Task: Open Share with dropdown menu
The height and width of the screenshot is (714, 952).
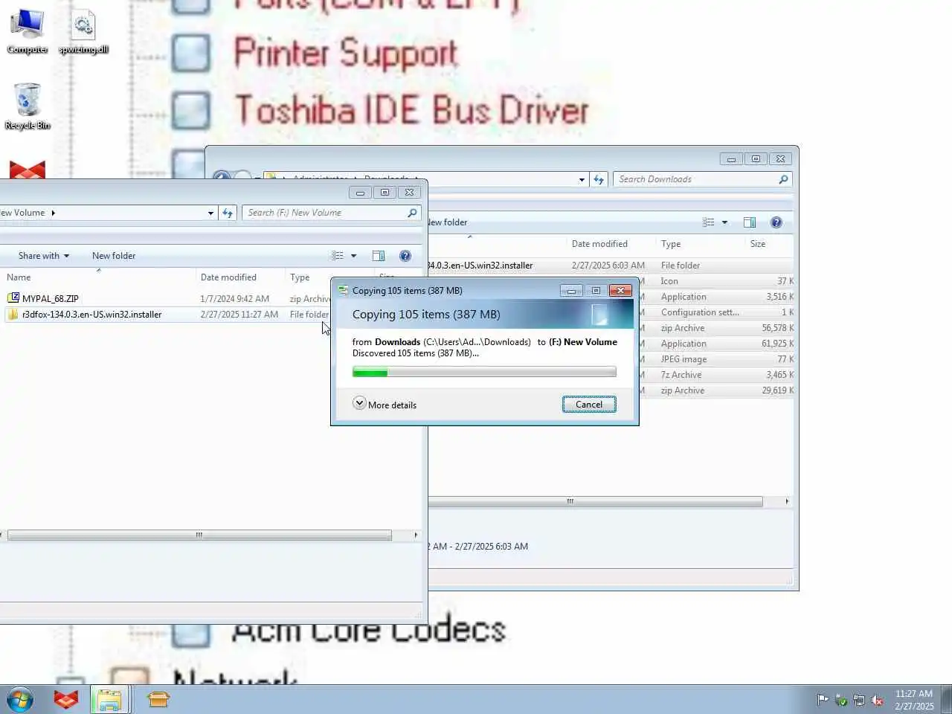Action: [x=44, y=256]
